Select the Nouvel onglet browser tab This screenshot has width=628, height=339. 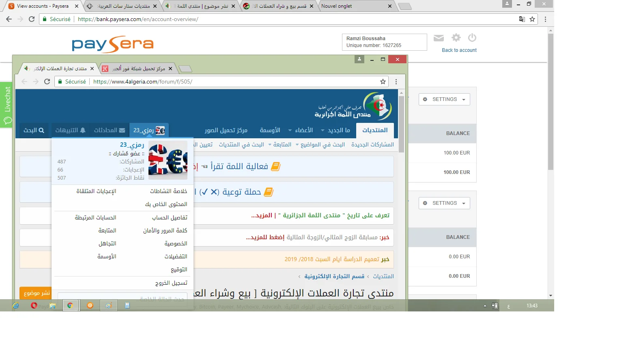[x=353, y=6]
